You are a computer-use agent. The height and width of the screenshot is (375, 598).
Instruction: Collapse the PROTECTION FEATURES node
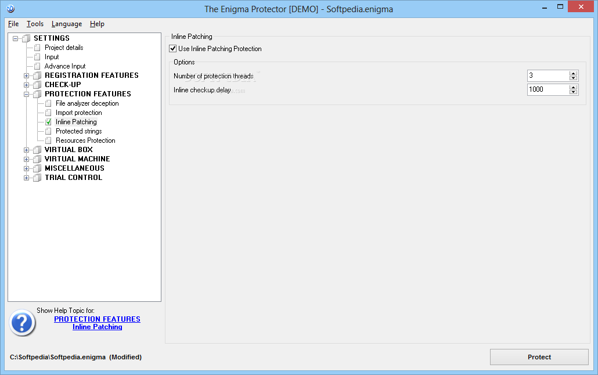tap(26, 94)
